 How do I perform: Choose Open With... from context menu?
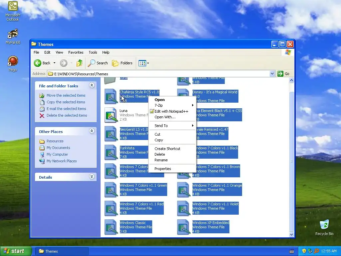click(172, 117)
